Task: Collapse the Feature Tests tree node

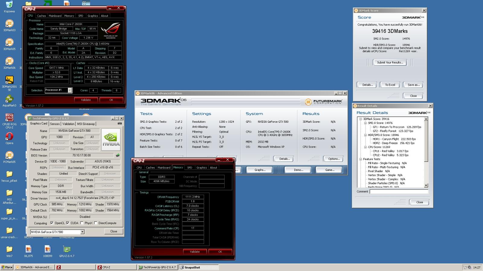Action: [360, 159]
